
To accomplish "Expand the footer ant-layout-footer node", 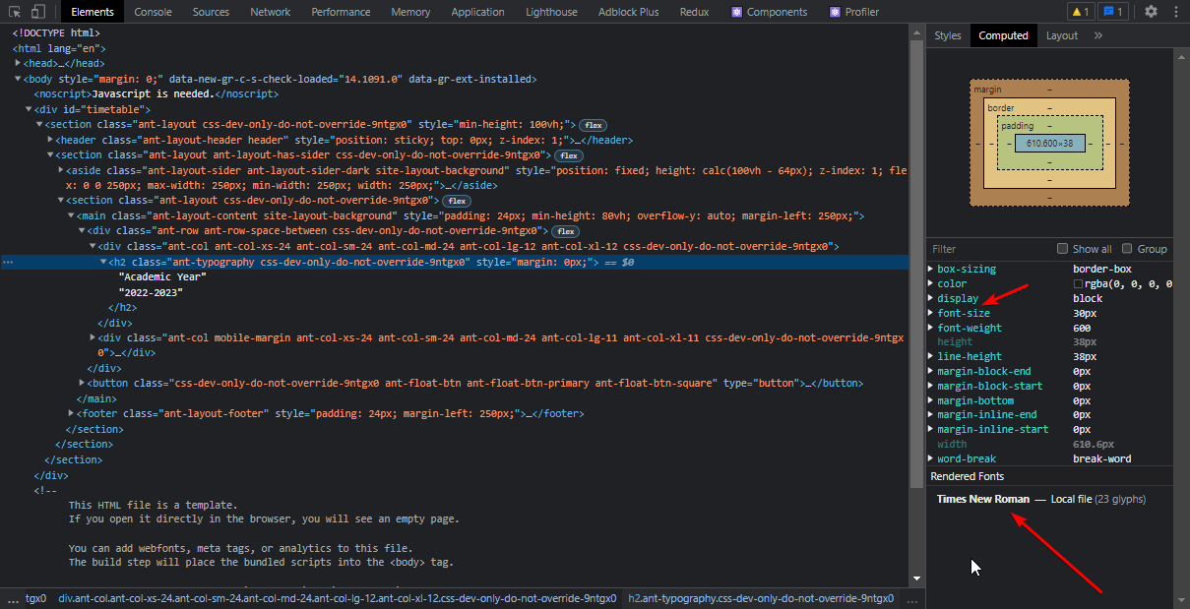I will [x=72, y=413].
